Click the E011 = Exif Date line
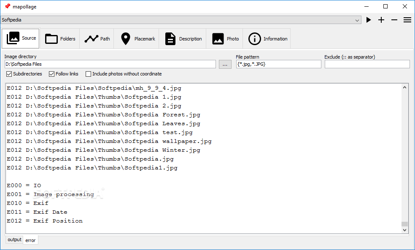 [x=37, y=212]
